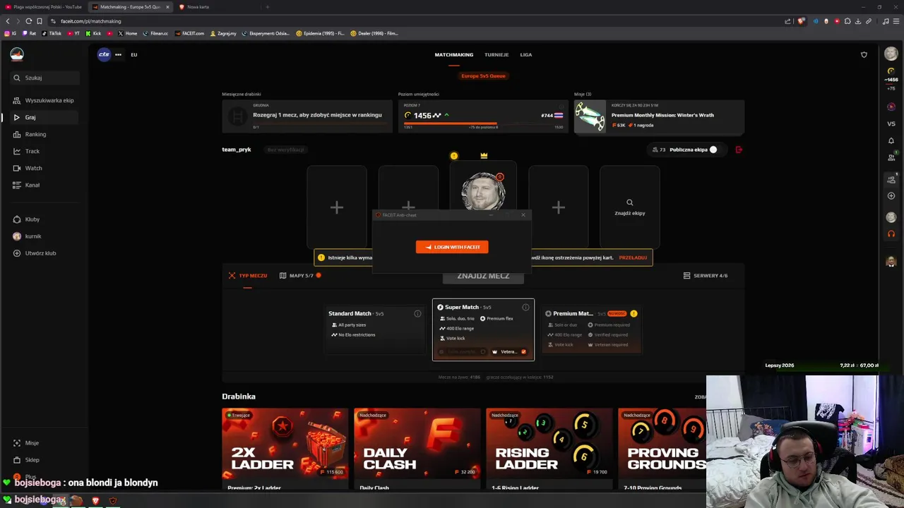Screen dimensions: 904x508
Task: Toggle the Veteran checkbox in Super Match
Action: (523, 351)
